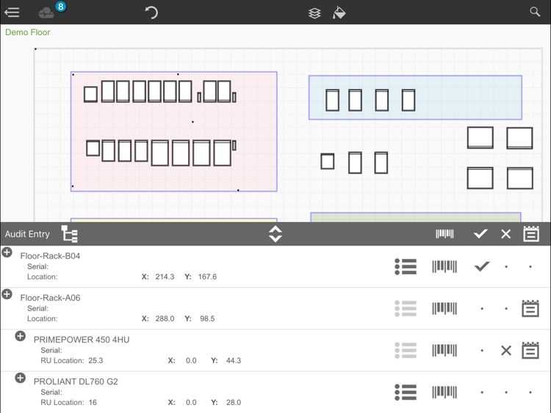Tap the Audit Entry panel title
551x413 pixels.
click(x=27, y=234)
